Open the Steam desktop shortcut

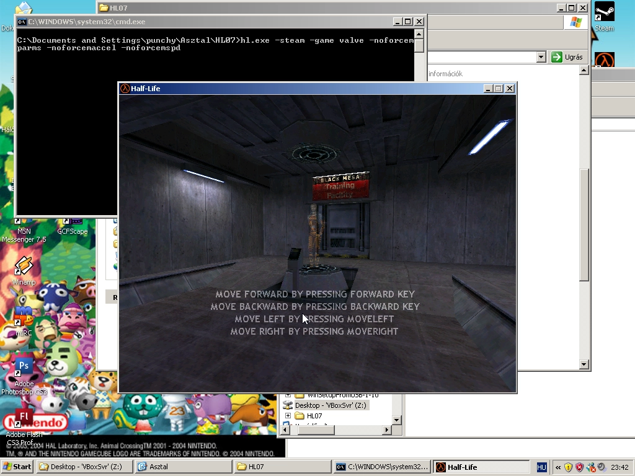coord(604,16)
